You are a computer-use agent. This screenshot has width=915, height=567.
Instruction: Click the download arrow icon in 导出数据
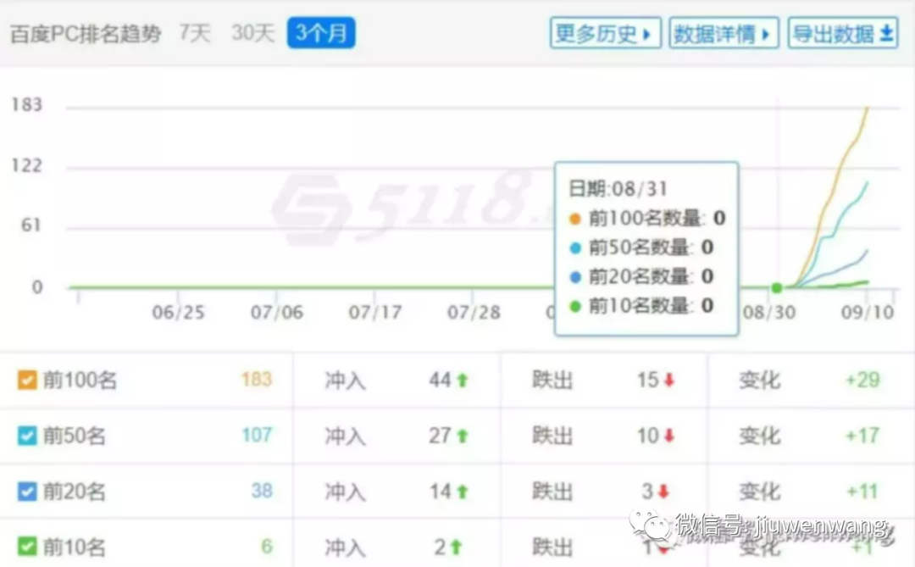[886, 33]
